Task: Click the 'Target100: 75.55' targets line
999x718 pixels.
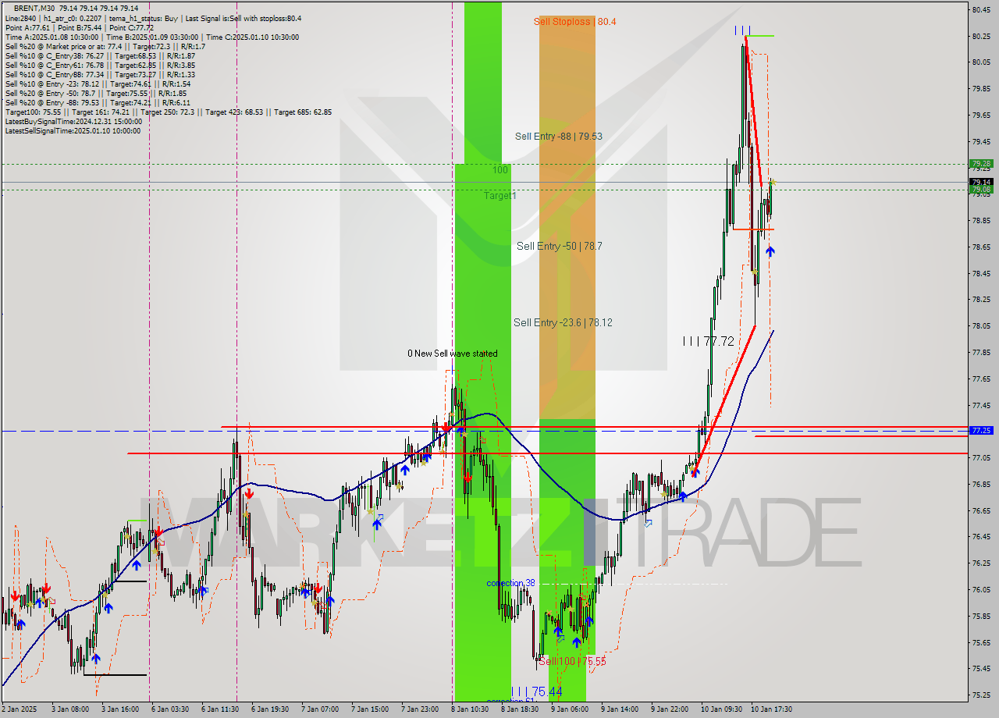Action: (x=169, y=112)
